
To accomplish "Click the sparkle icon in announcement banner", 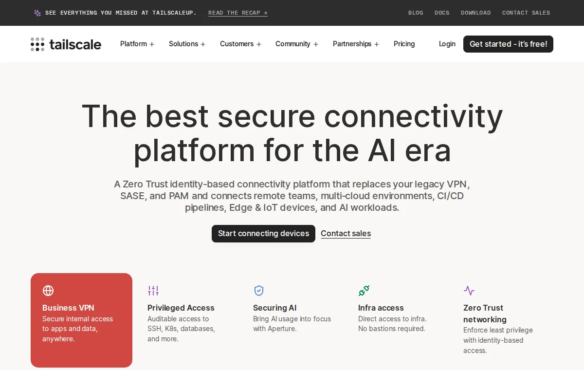I will 37,13.
